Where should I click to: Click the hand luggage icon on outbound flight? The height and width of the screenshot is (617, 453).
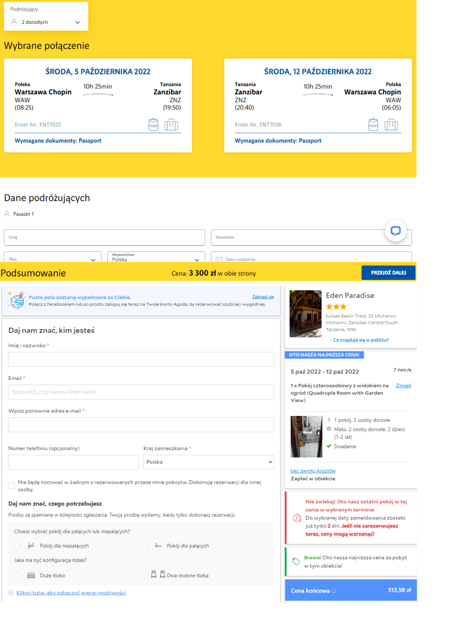(153, 125)
